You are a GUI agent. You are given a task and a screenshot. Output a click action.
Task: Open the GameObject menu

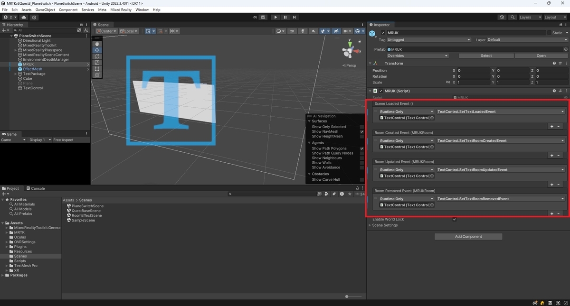45,9
